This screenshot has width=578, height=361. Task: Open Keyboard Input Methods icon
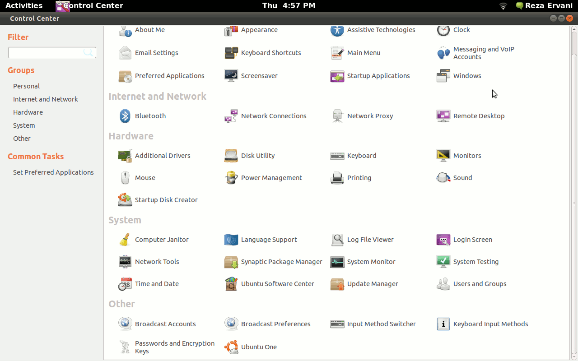(443, 324)
